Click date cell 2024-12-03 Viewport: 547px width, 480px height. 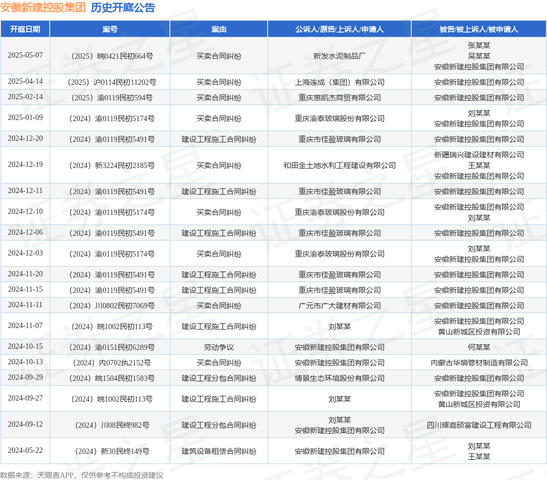[25, 253]
